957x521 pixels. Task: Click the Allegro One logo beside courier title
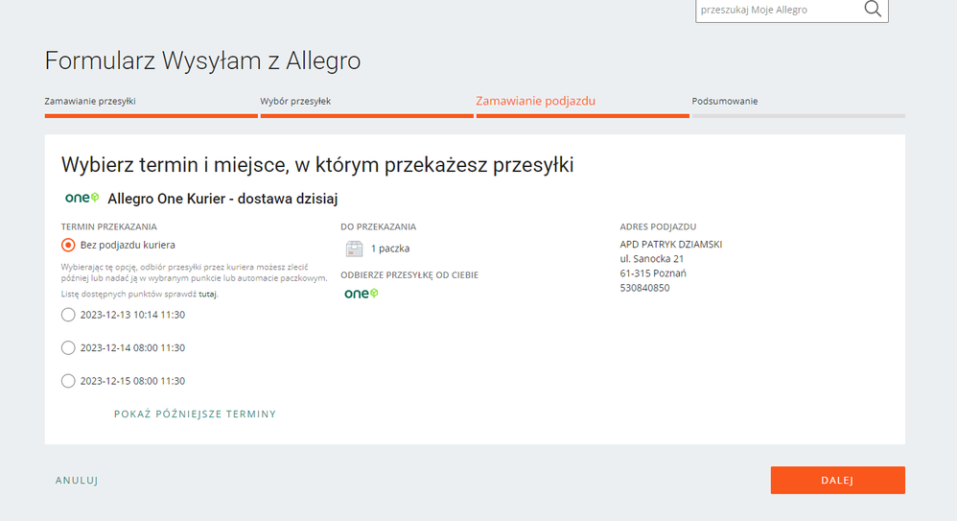(x=82, y=198)
